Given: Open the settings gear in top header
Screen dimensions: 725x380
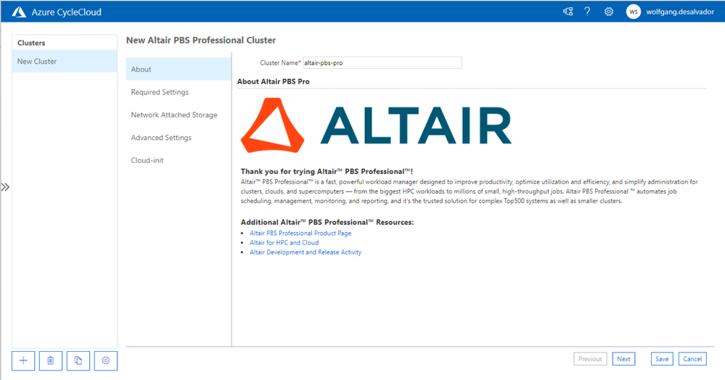Looking at the screenshot, I should 609,12.
